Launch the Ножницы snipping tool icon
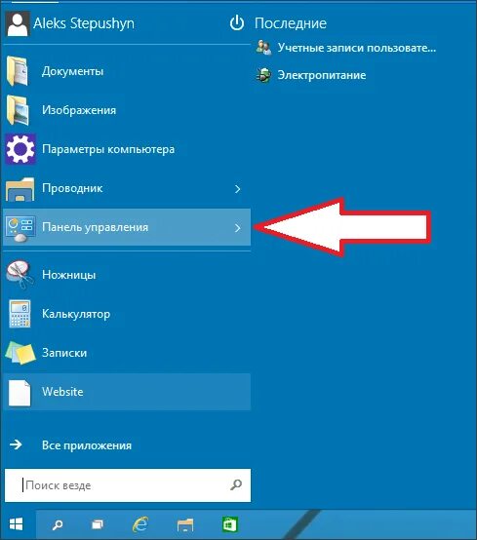Screen dimensions: 477x540 pyautogui.click(x=20, y=275)
